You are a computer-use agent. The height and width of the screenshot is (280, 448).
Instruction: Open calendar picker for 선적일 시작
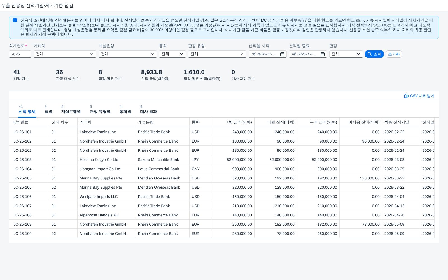(282, 54)
